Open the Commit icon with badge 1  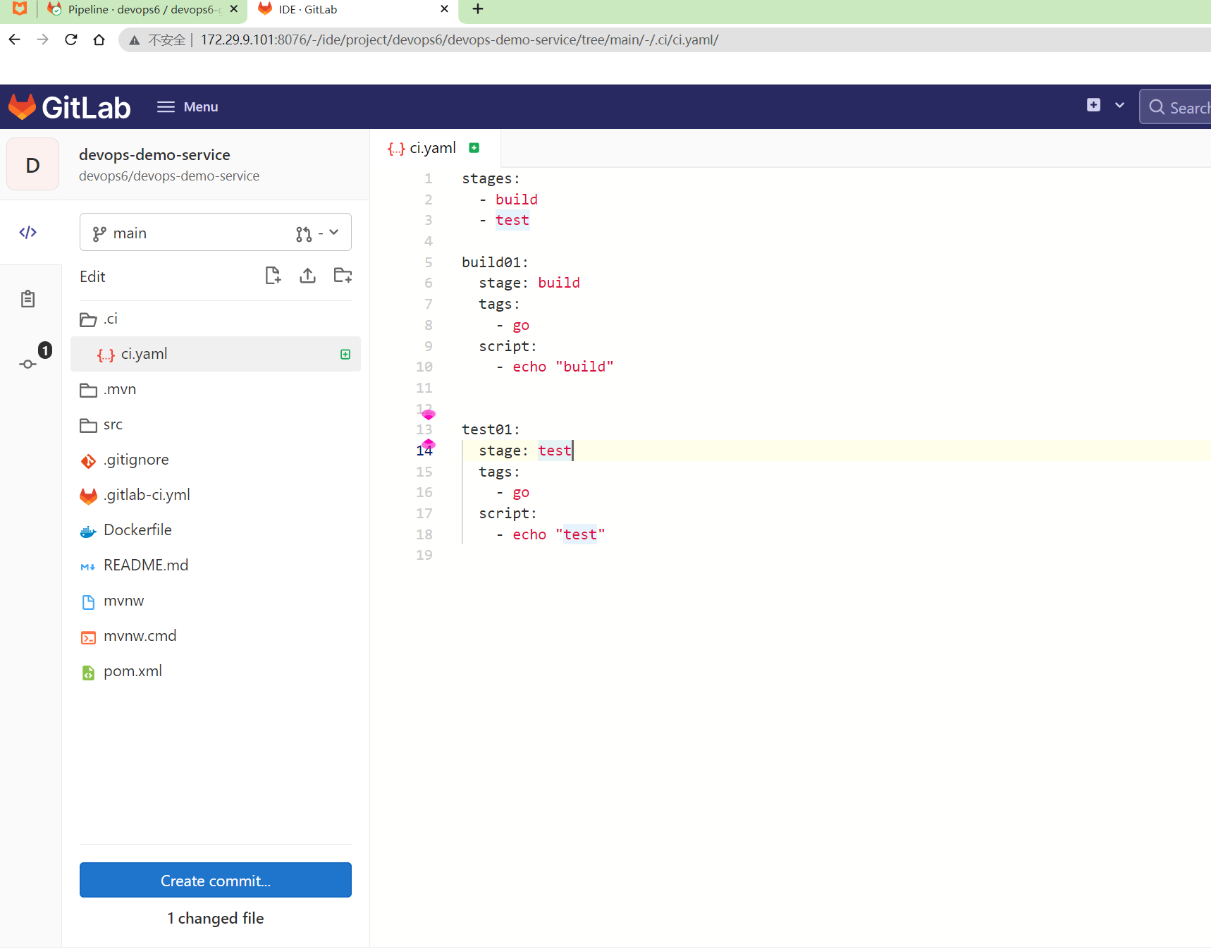tap(34, 357)
